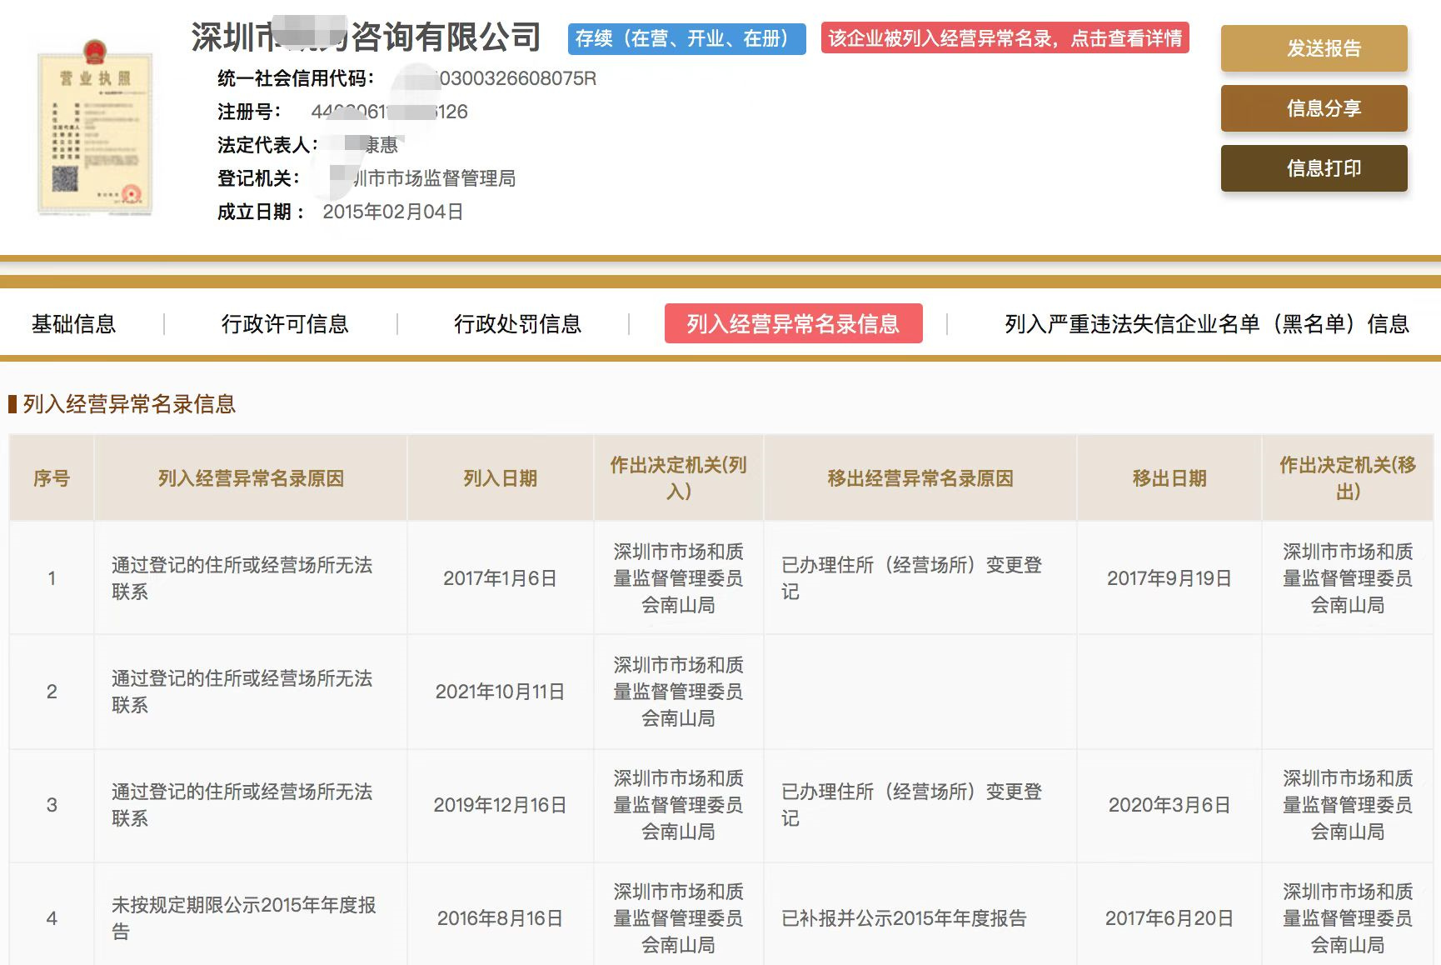Click the business license thumbnail image
Image resolution: width=1441 pixels, height=965 pixels.
(x=95, y=128)
